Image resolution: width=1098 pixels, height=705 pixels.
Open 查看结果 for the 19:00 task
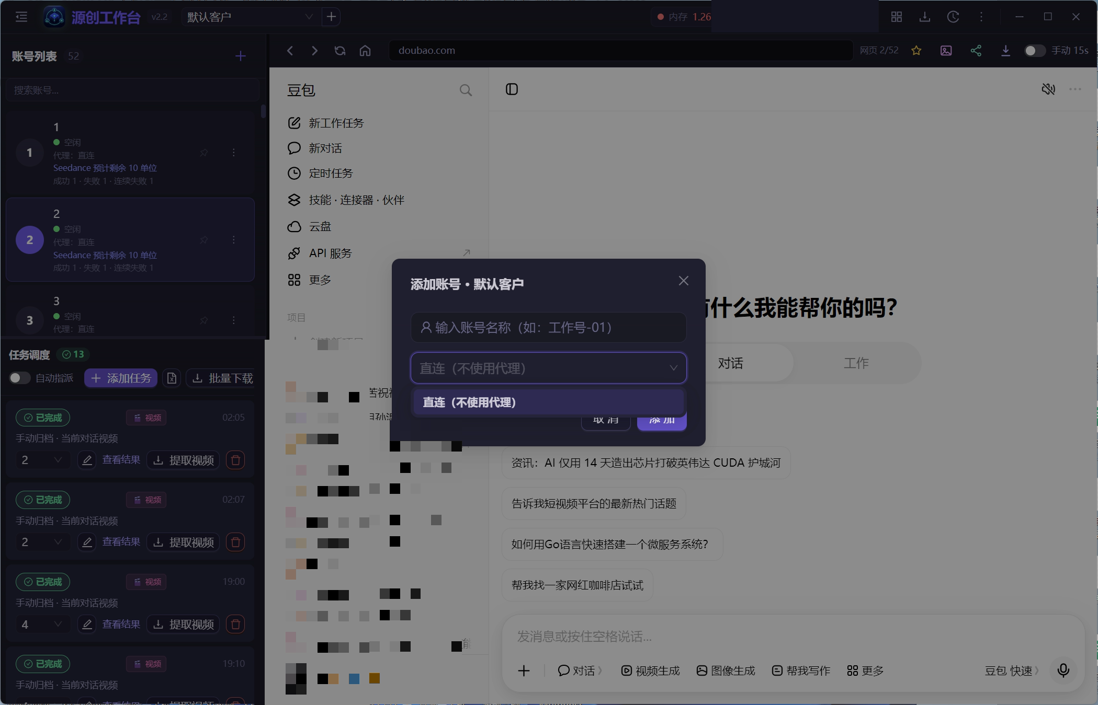[x=121, y=624]
